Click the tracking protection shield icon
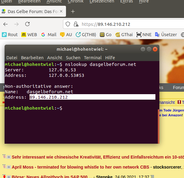Screen dimensions: 184x178 [x=68, y=24]
